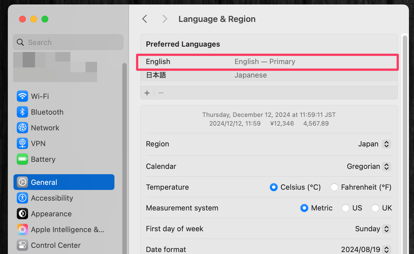Open Control Center sidebar icon
This screenshot has width=414, height=254.
pyautogui.click(x=22, y=245)
